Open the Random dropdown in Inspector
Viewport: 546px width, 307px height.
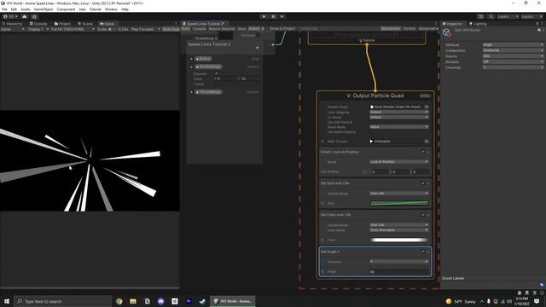pos(513,61)
